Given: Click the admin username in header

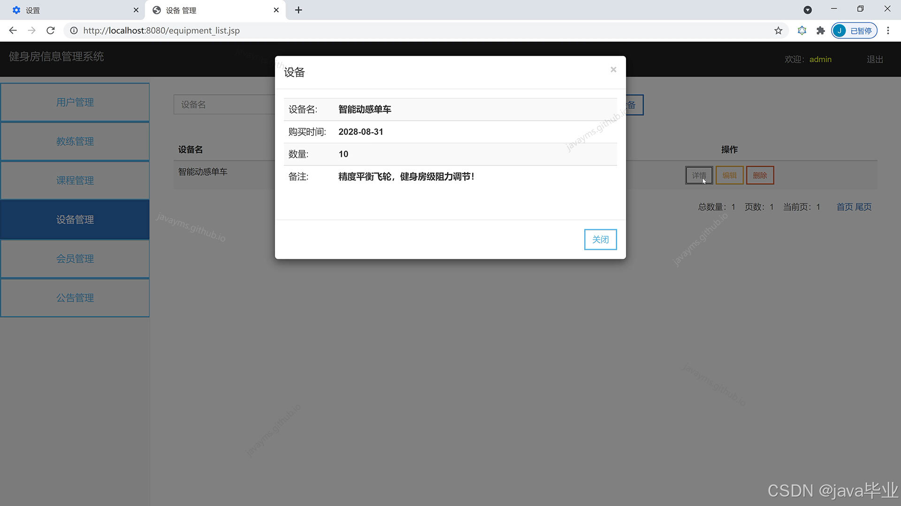Looking at the screenshot, I should (x=820, y=59).
